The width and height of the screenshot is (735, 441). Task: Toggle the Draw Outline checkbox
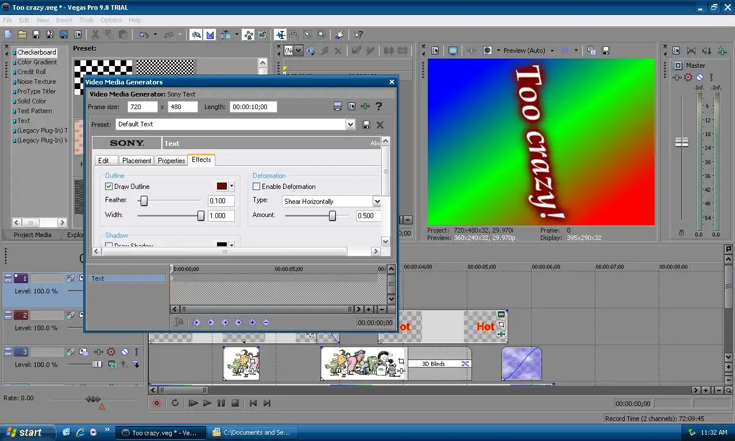click(x=109, y=187)
